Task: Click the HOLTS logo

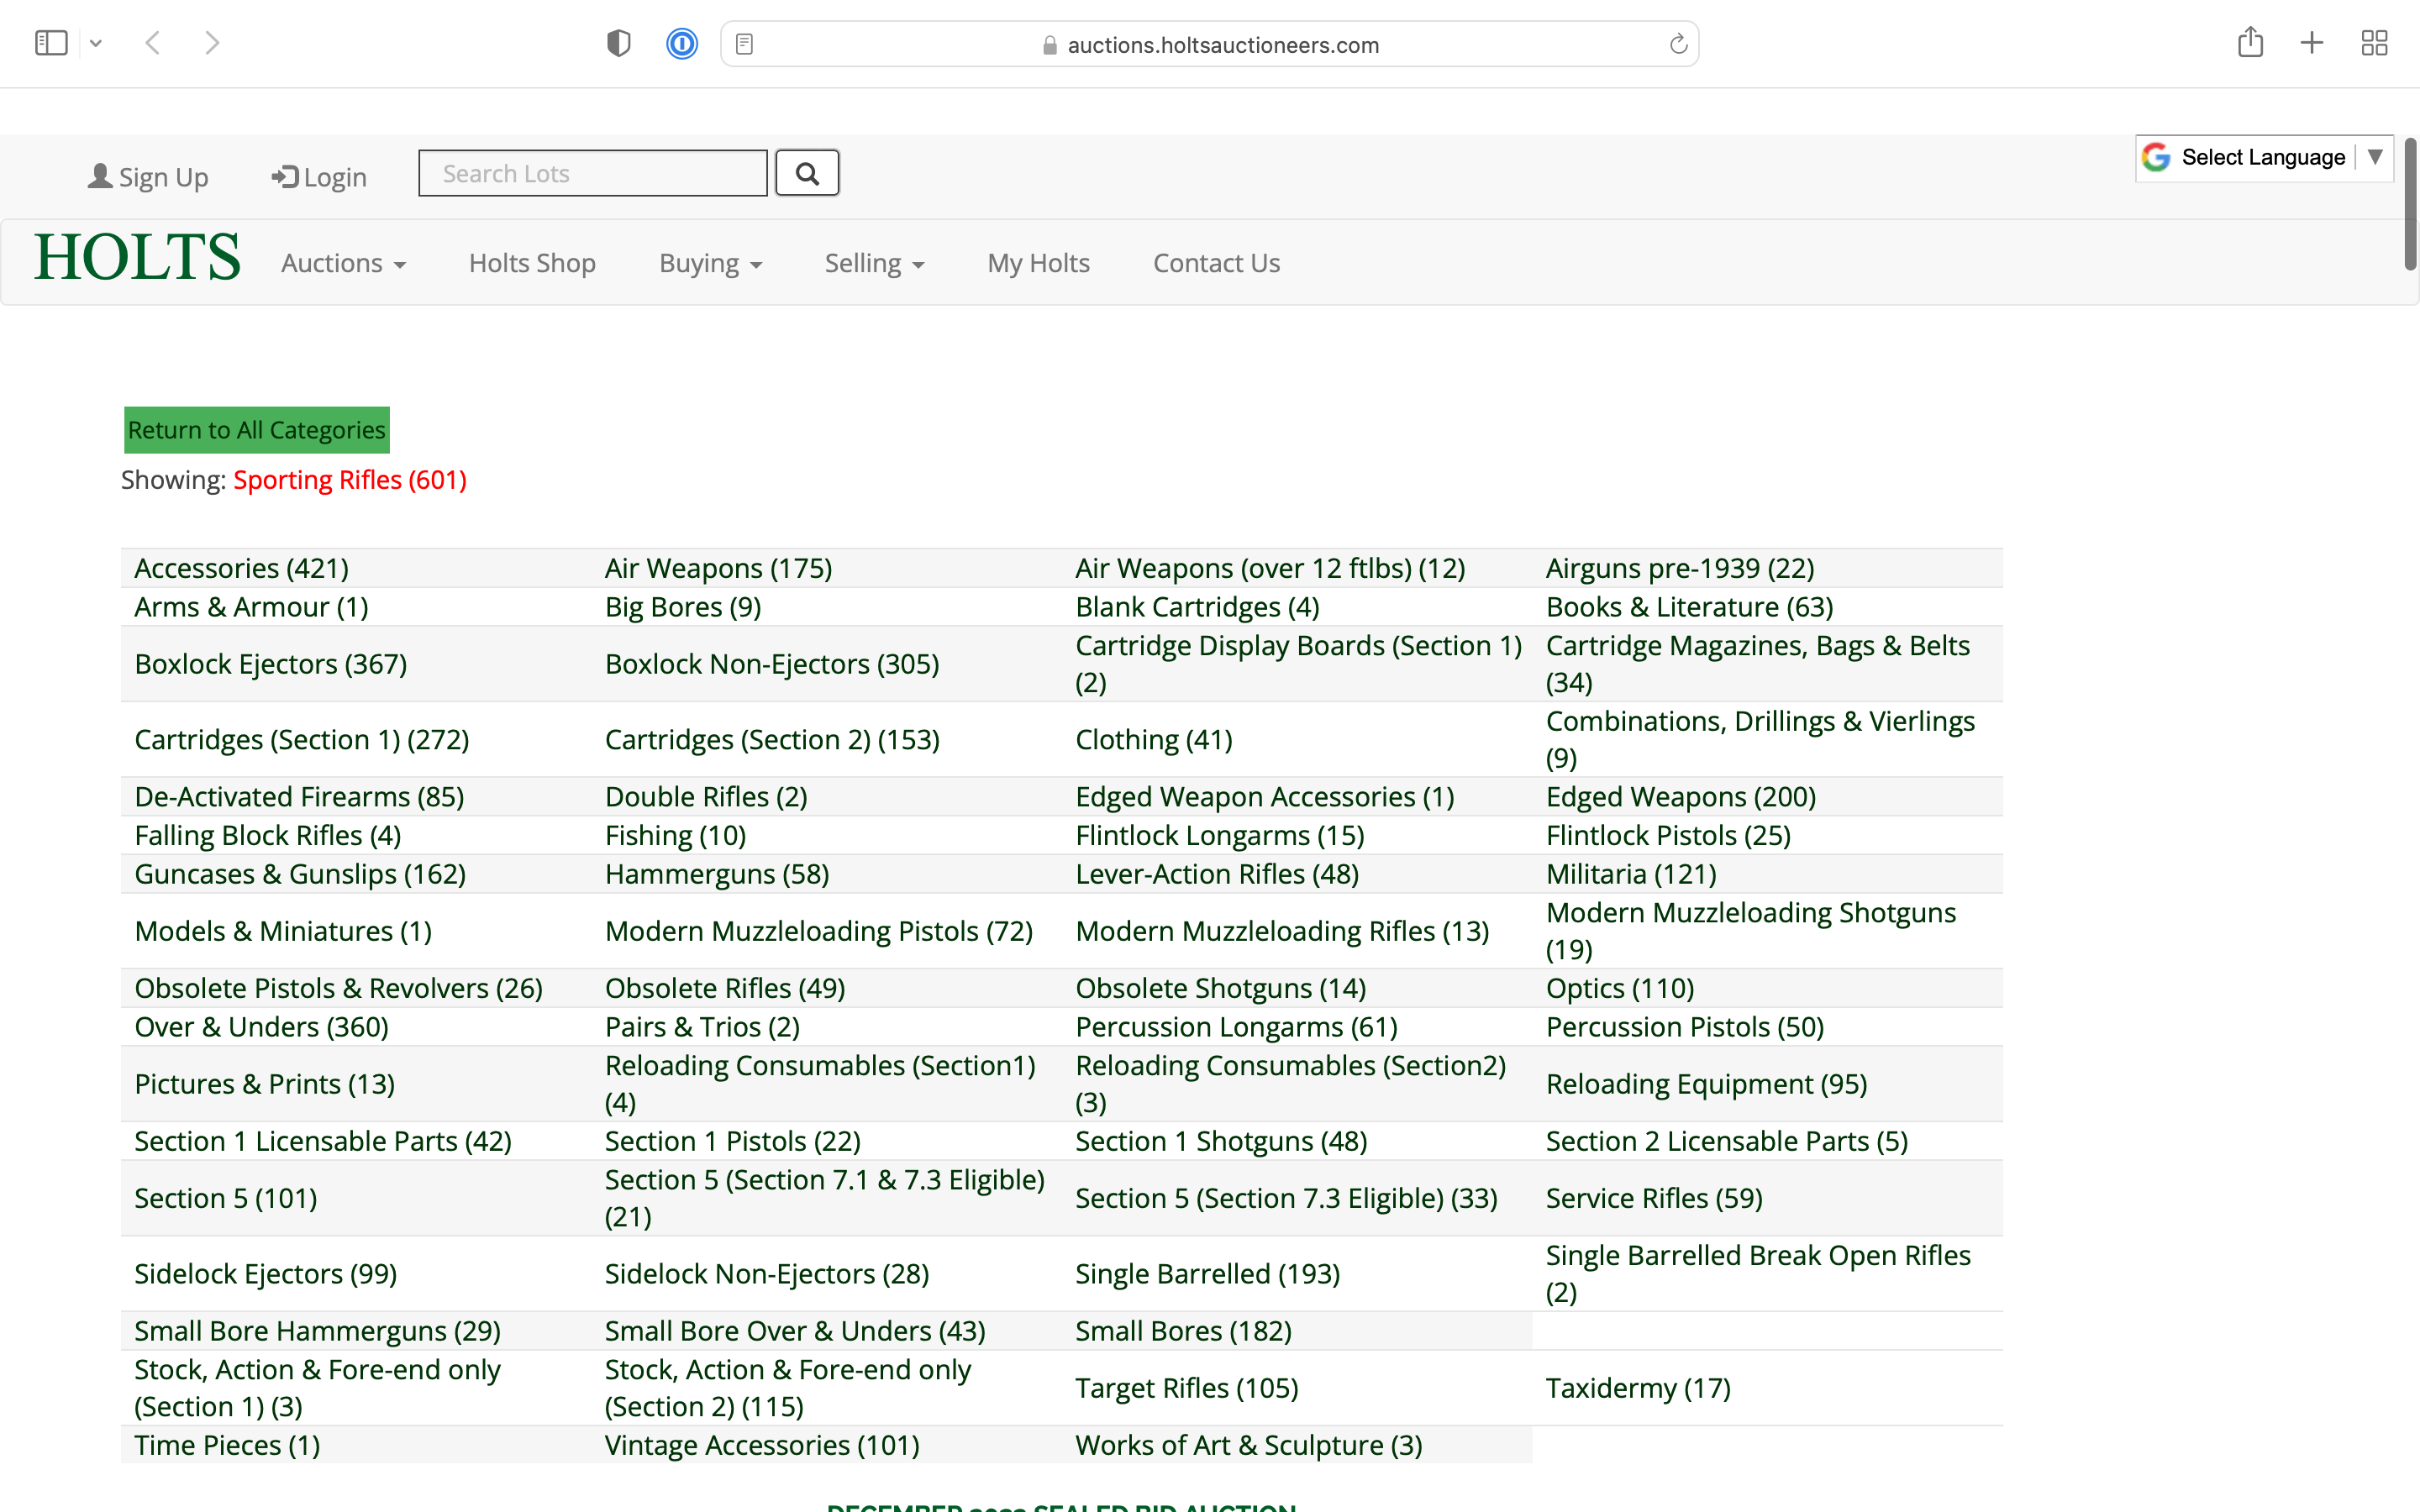Action: pos(137,257)
